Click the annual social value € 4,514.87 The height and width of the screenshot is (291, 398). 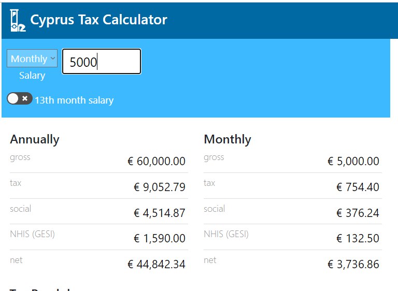click(x=160, y=213)
